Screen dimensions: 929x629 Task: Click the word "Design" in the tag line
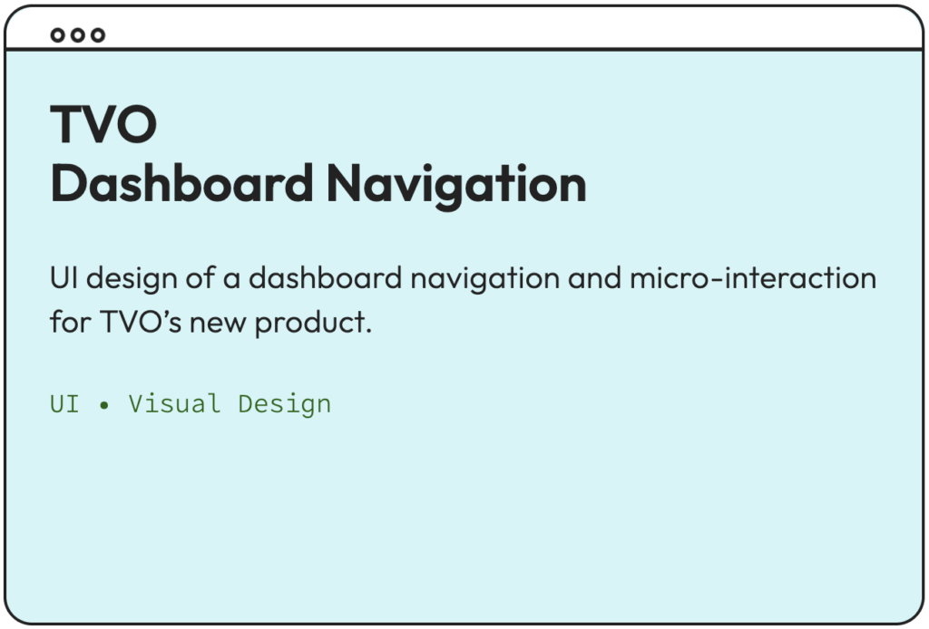285,403
